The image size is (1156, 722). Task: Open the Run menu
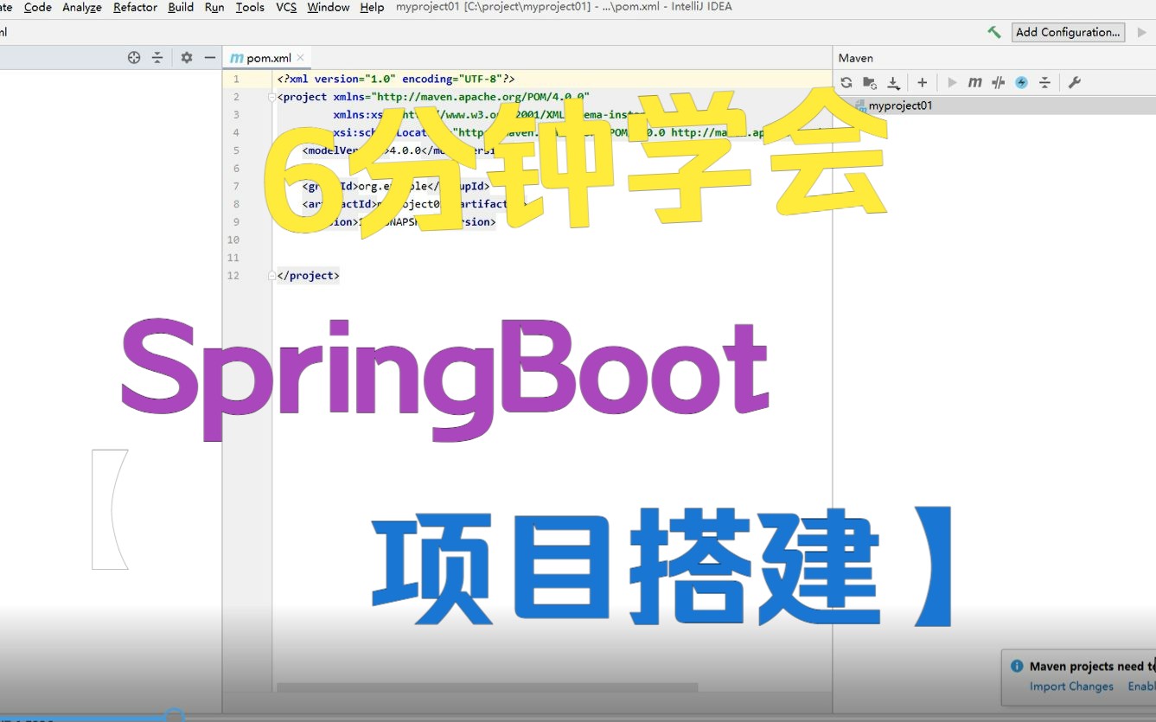[214, 7]
